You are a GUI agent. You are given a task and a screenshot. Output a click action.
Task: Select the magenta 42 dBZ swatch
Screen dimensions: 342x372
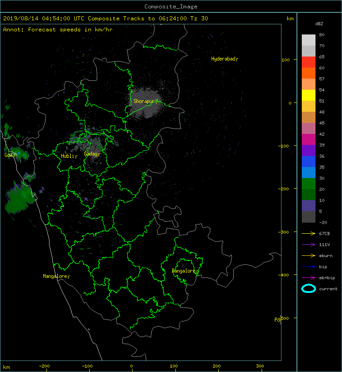click(x=308, y=139)
